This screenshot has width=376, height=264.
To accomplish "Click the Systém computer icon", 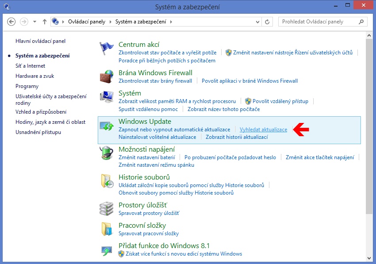I will click(107, 97).
